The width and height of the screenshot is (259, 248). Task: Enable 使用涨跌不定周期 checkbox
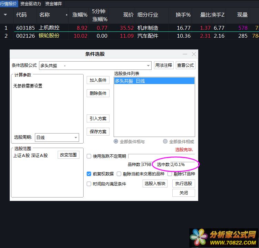coord(89,156)
